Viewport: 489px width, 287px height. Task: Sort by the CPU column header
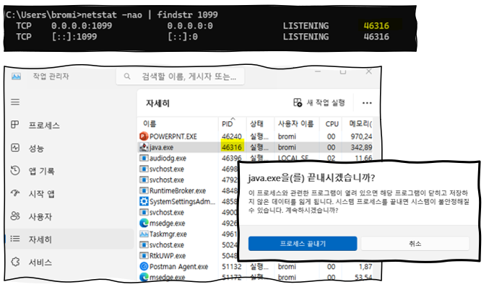[x=332, y=123]
